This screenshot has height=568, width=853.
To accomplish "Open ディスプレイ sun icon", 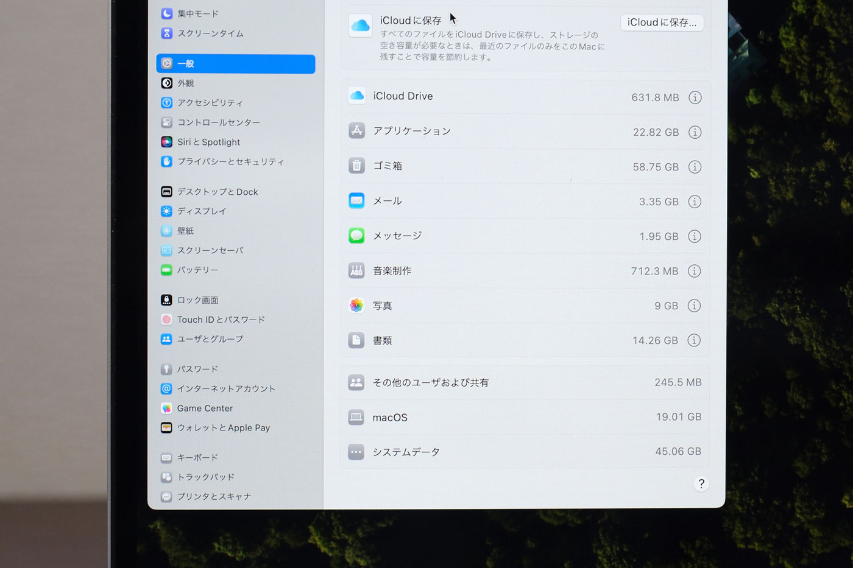I will click(166, 211).
